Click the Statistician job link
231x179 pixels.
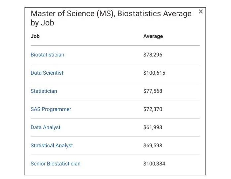click(44, 91)
